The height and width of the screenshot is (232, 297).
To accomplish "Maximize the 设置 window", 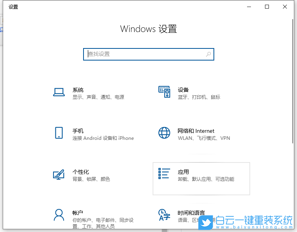I will point(267,7).
